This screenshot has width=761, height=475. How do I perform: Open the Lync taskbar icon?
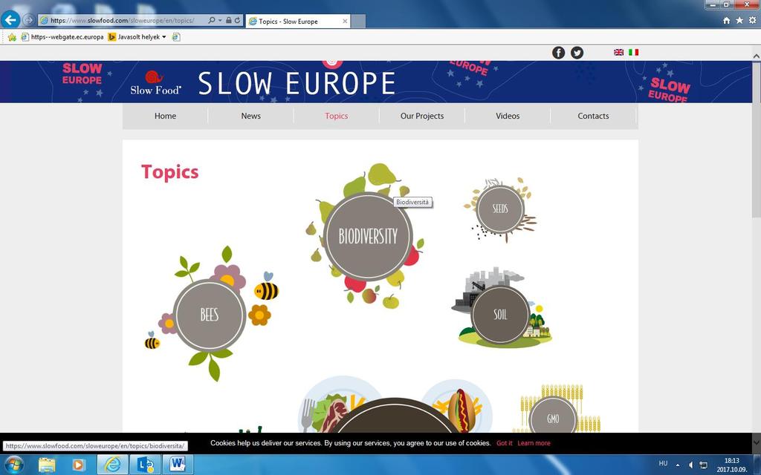tap(145, 465)
